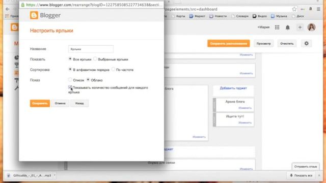Click the green lock icon in popup address bar
The height and width of the screenshot is (183, 326).
[x=22, y=5]
